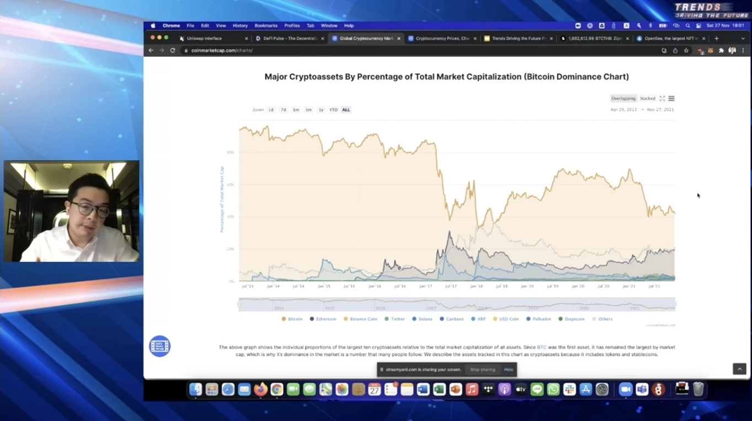Image resolution: width=752 pixels, height=421 pixels.
Task: Click the chart range navigator below the graph
Action: pyautogui.click(x=456, y=304)
